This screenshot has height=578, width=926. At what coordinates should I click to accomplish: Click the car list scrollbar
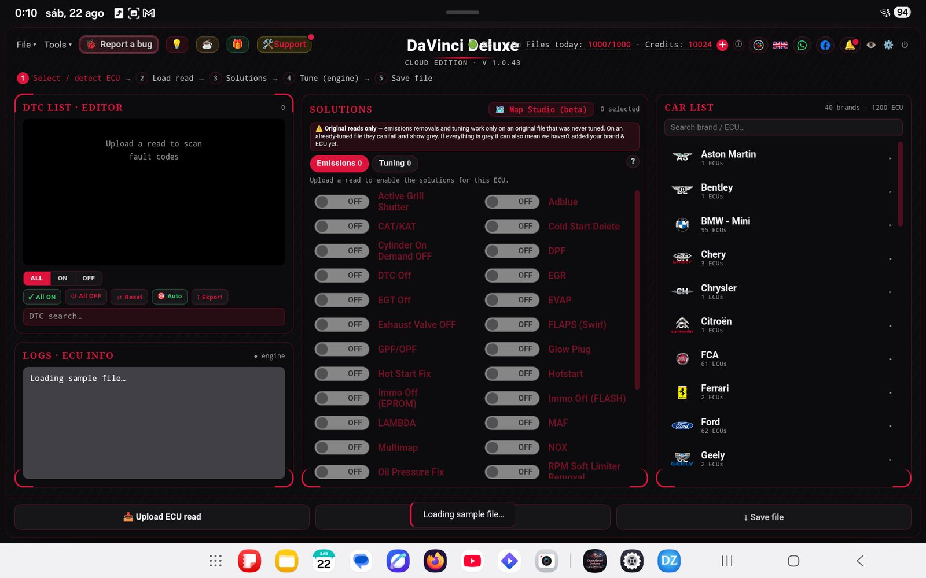900,184
